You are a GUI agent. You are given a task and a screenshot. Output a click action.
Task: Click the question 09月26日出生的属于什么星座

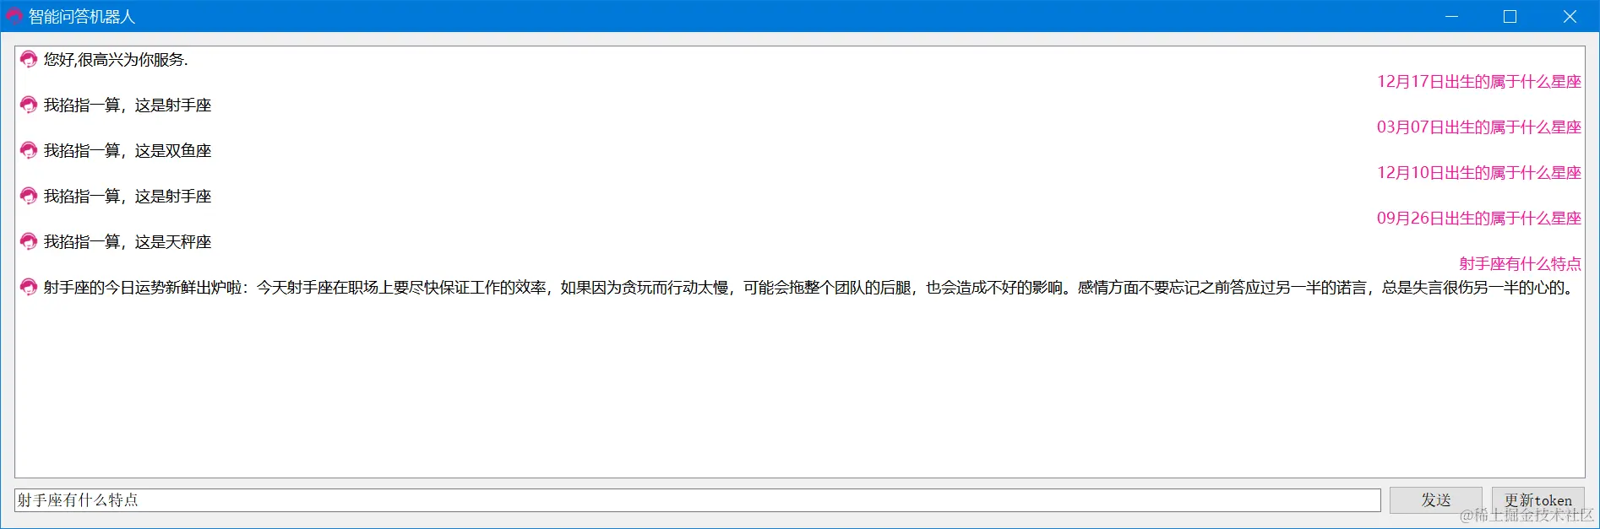1479,219
